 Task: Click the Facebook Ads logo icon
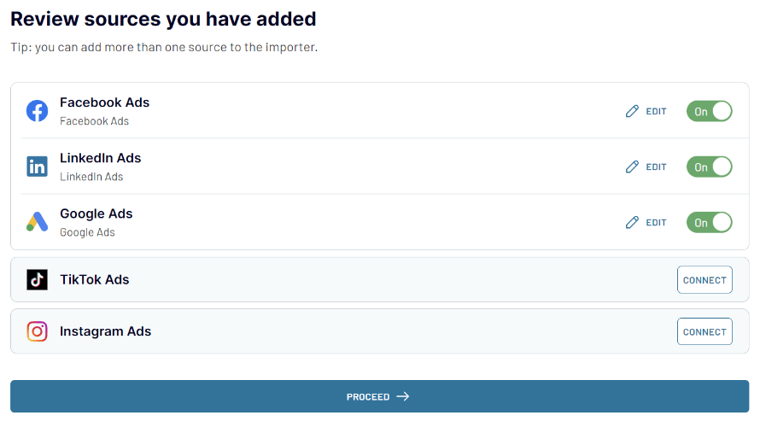point(37,111)
